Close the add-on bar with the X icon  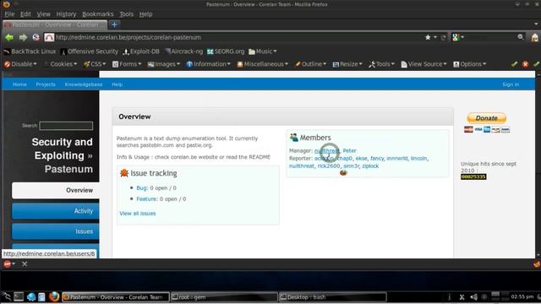coord(25,264)
